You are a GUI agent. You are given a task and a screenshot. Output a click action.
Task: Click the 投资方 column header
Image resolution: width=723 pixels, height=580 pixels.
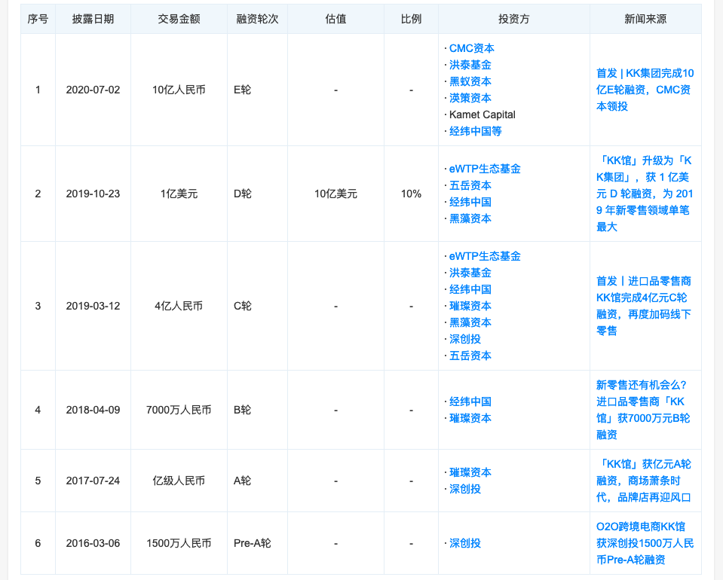[x=513, y=19]
